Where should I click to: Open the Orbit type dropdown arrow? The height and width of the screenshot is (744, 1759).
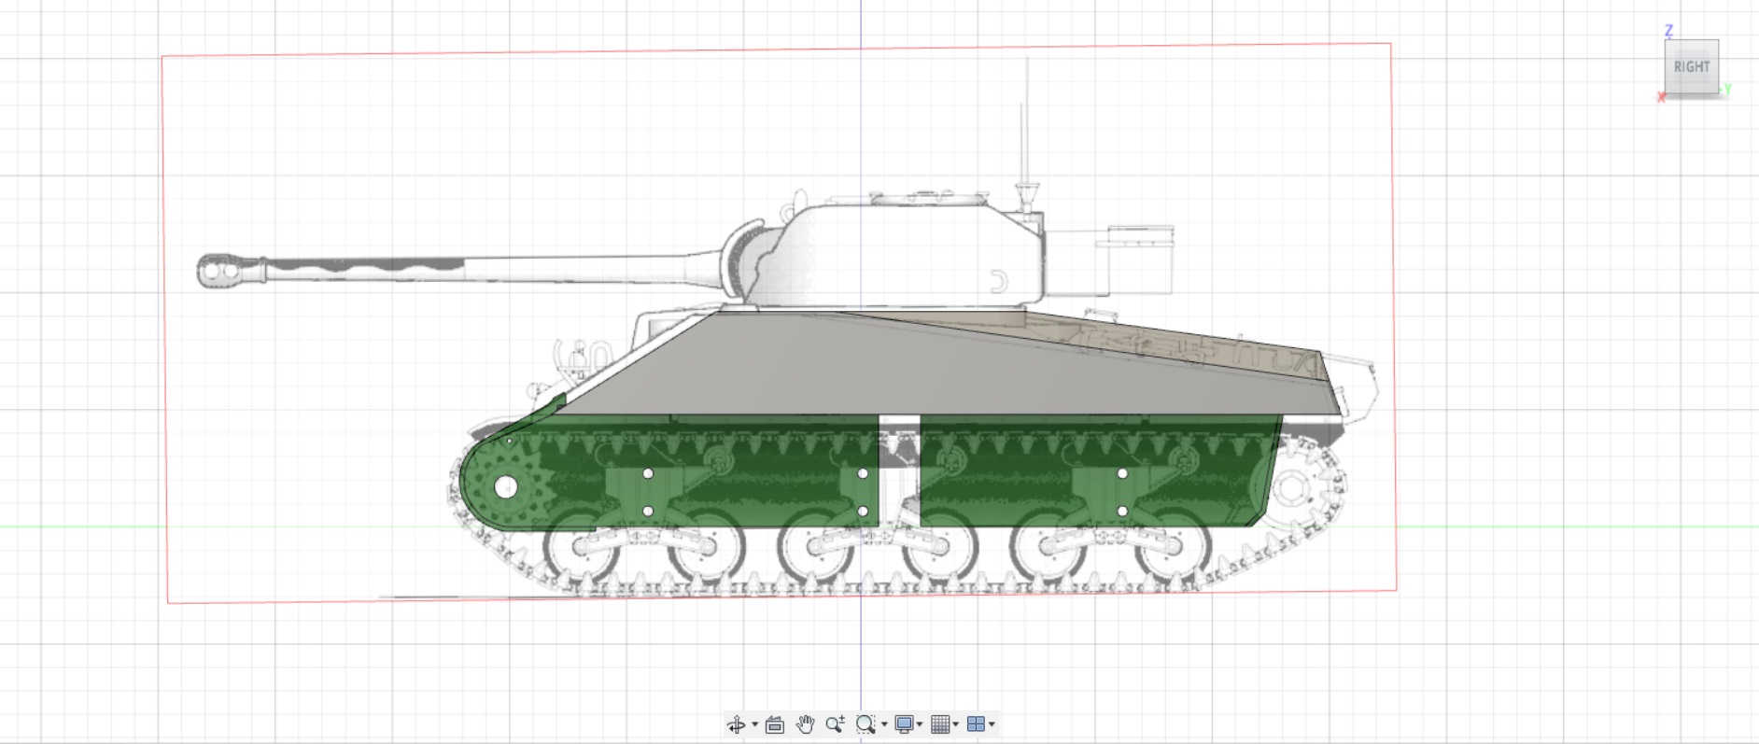(754, 724)
